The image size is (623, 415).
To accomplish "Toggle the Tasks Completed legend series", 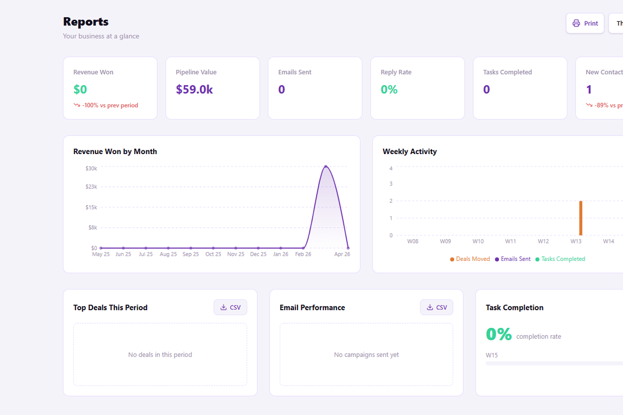I will point(560,259).
